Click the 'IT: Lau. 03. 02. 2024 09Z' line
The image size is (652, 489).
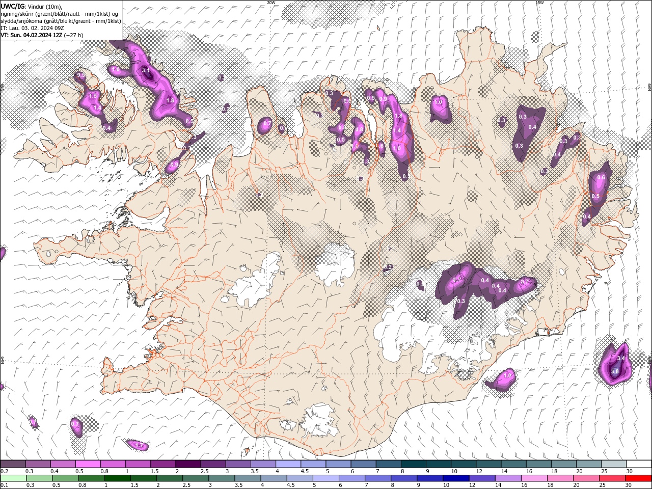(x=32, y=28)
